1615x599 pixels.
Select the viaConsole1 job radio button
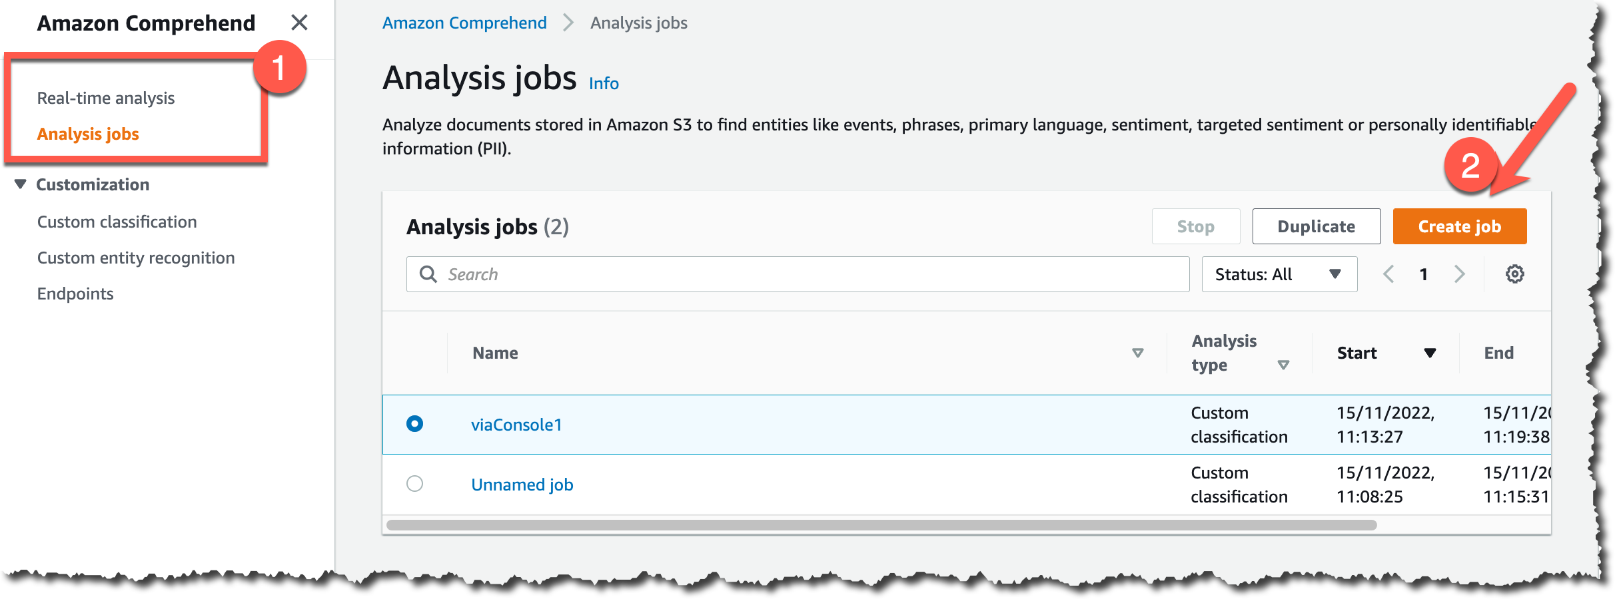(x=414, y=424)
